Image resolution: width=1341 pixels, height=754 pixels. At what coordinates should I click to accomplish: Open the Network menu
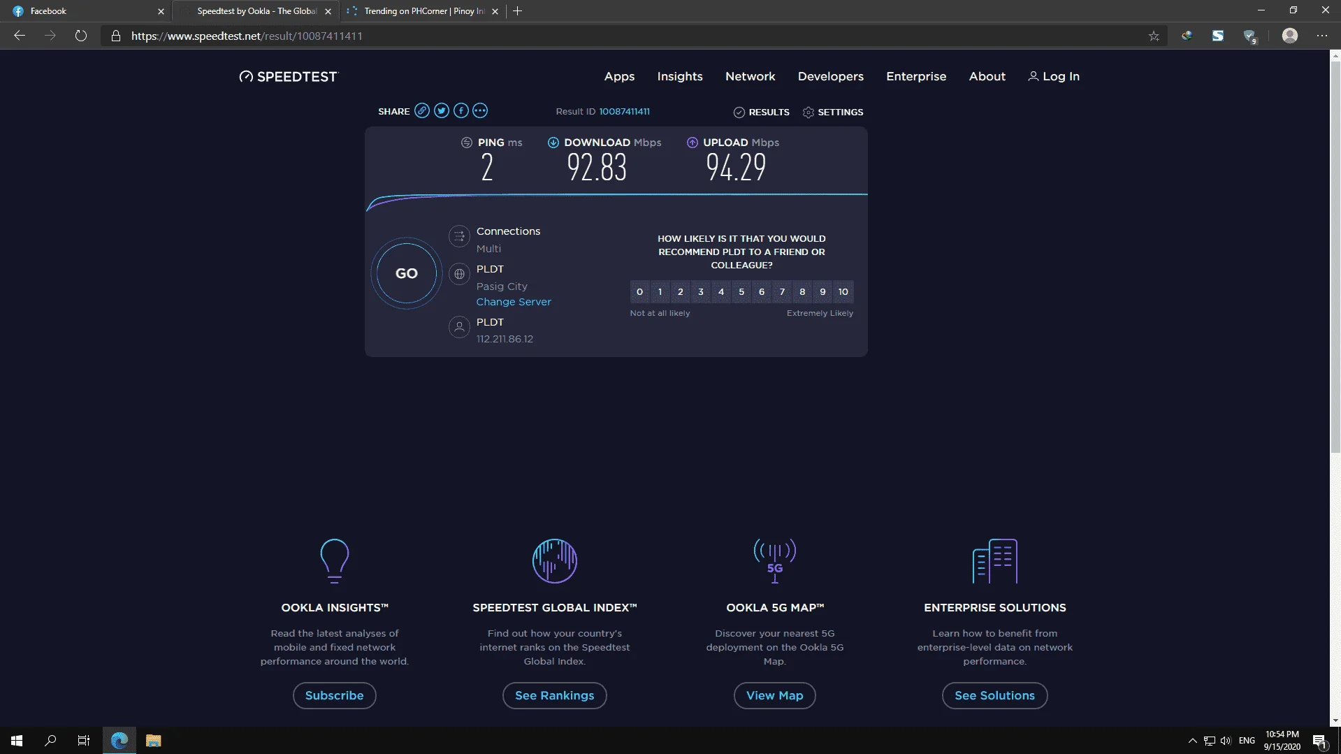click(x=750, y=77)
